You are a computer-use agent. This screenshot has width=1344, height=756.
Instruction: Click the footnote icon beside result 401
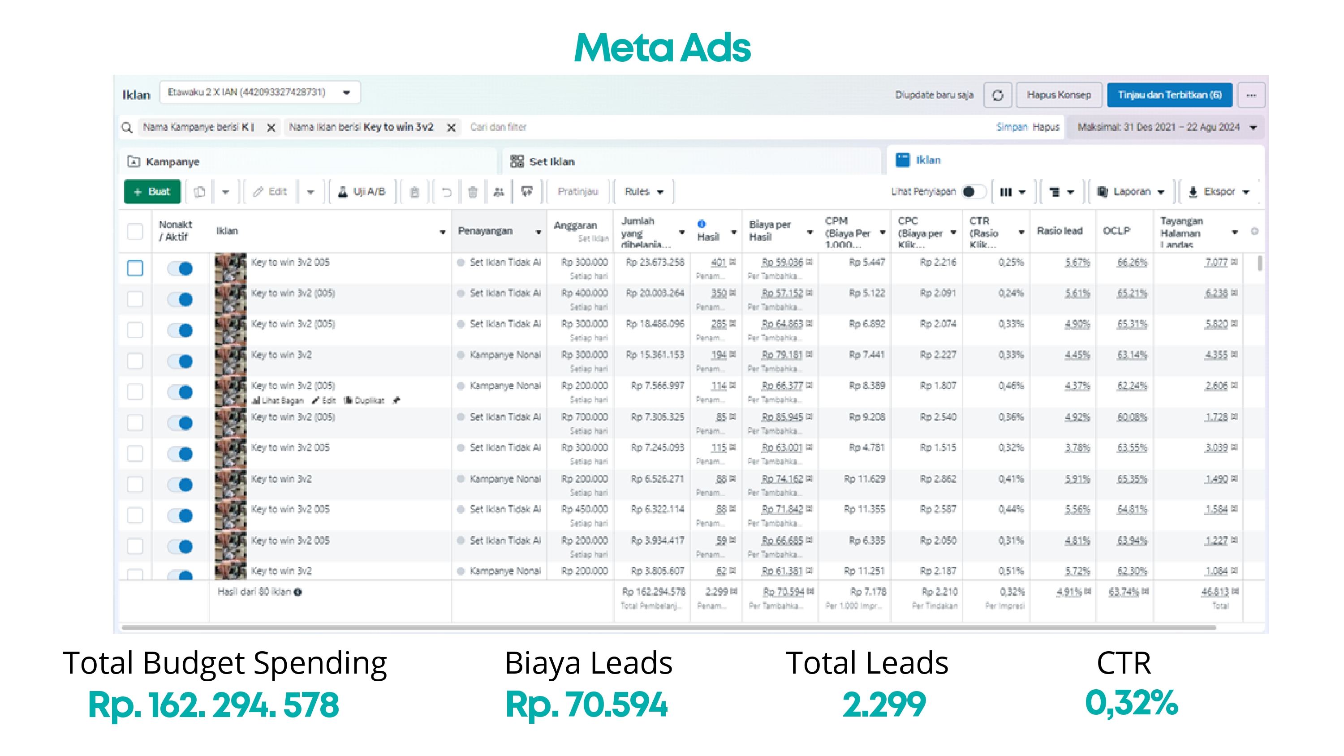click(x=732, y=262)
